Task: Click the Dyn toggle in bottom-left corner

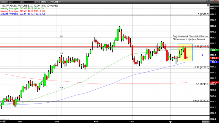Action: 2,121
